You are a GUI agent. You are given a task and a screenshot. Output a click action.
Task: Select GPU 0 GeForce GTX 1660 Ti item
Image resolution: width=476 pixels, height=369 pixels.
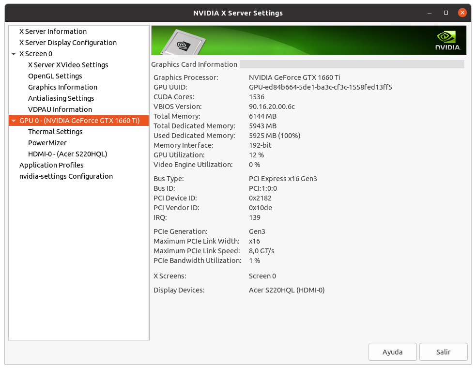79,121
